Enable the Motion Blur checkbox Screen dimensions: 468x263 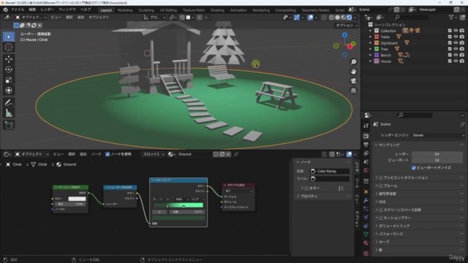[x=381, y=218]
